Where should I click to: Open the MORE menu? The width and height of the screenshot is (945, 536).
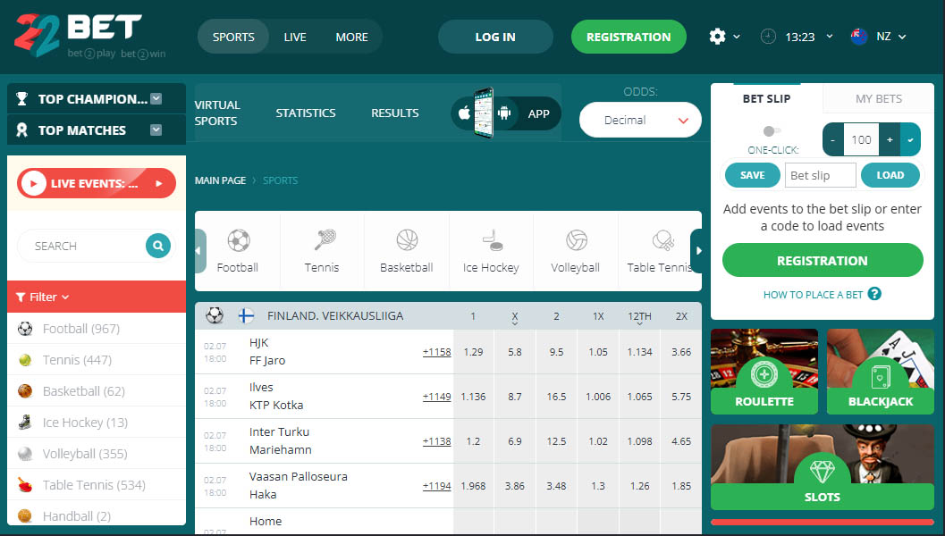point(351,37)
